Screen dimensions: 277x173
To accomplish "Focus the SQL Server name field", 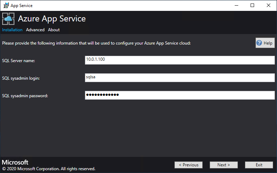I will pyautogui.click(x=180, y=60).
